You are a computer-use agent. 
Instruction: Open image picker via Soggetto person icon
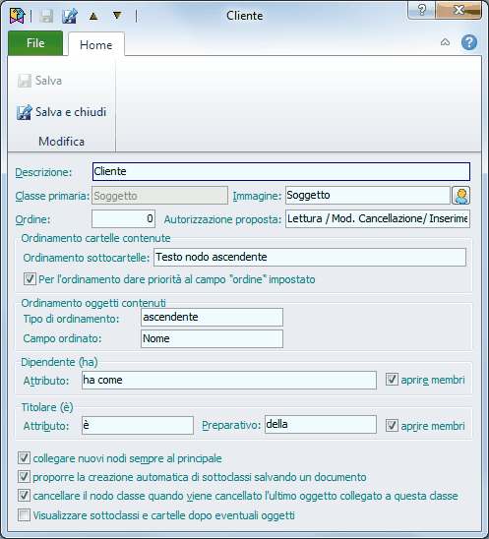point(461,196)
